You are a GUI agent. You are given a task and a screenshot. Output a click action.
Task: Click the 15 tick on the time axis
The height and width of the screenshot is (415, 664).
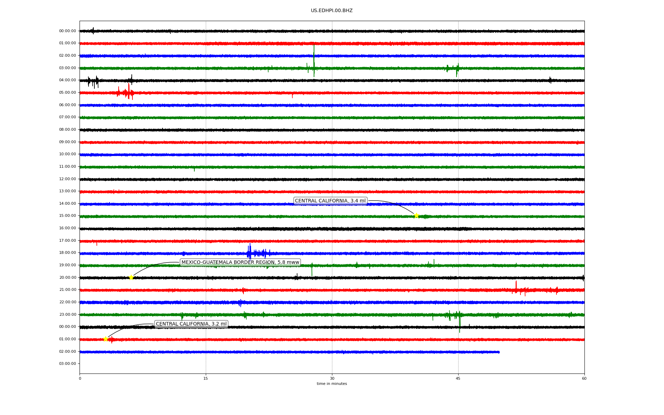pyautogui.click(x=206, y=379)
